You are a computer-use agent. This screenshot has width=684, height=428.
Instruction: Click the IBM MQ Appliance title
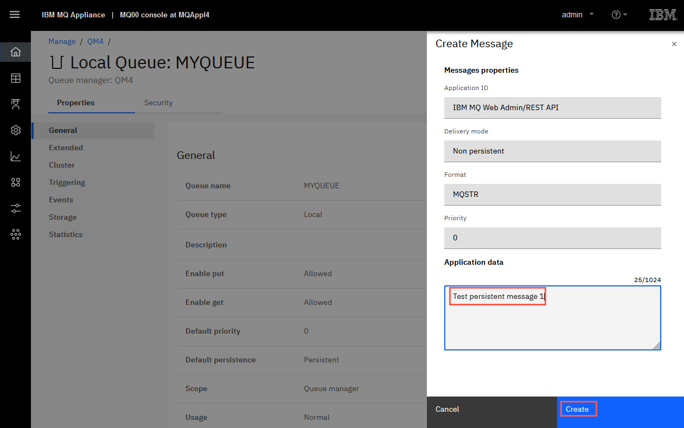click(x=73, y=15)
